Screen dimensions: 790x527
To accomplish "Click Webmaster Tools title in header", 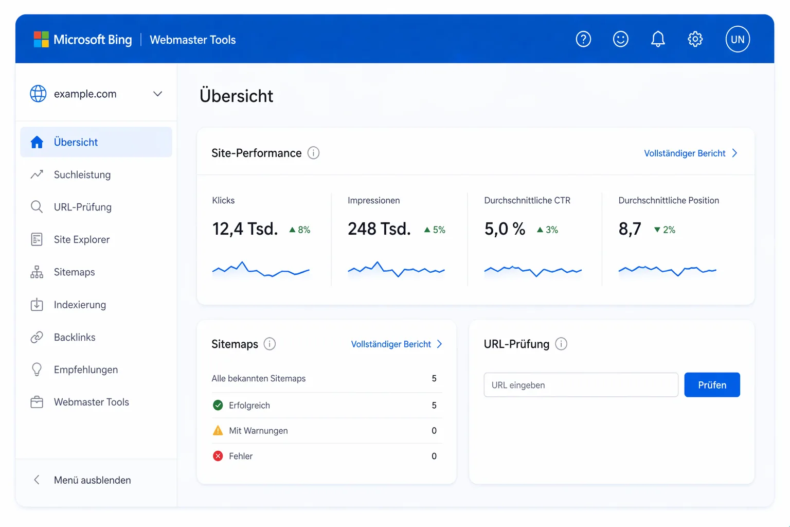I will [x=193, y=40].
